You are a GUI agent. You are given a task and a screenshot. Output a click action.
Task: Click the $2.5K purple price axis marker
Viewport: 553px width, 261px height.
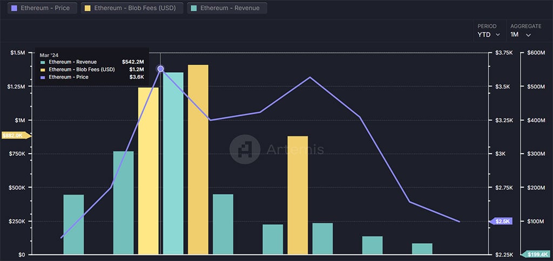point(501,221)
